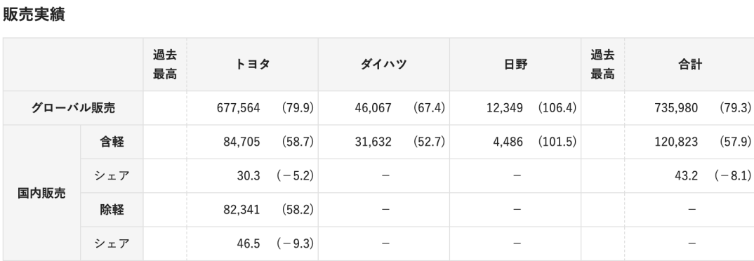Image resolution: width=754 pixels, height=261 pixels.
Task: Click Toyota 除軽 value 82,341
Action: point(242,210)
